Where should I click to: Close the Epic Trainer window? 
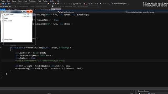29,11
